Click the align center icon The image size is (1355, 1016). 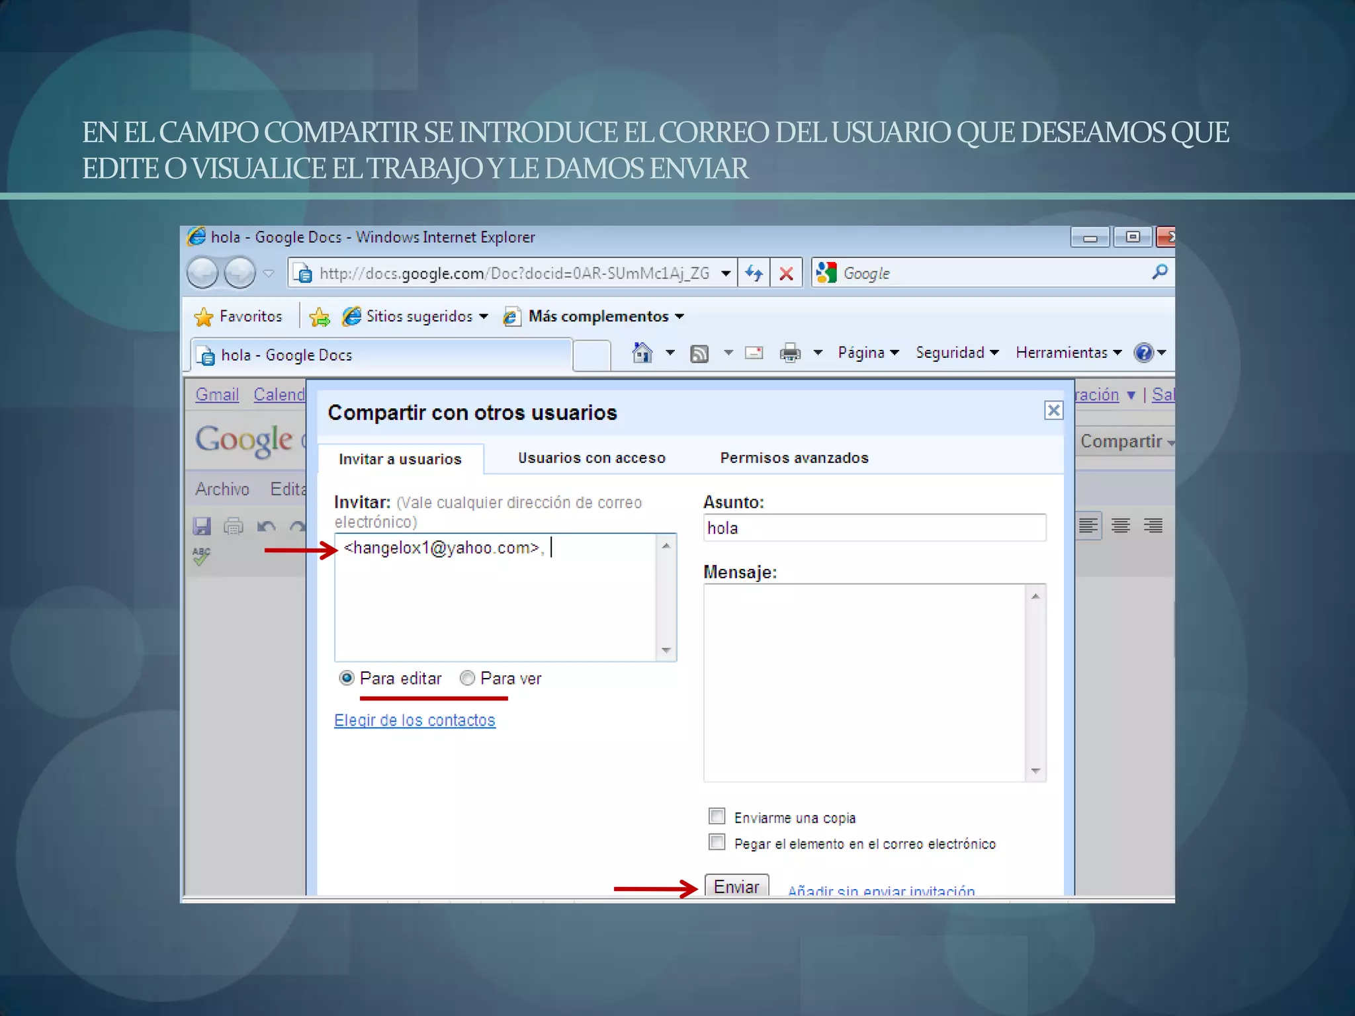coord(1120,526)
